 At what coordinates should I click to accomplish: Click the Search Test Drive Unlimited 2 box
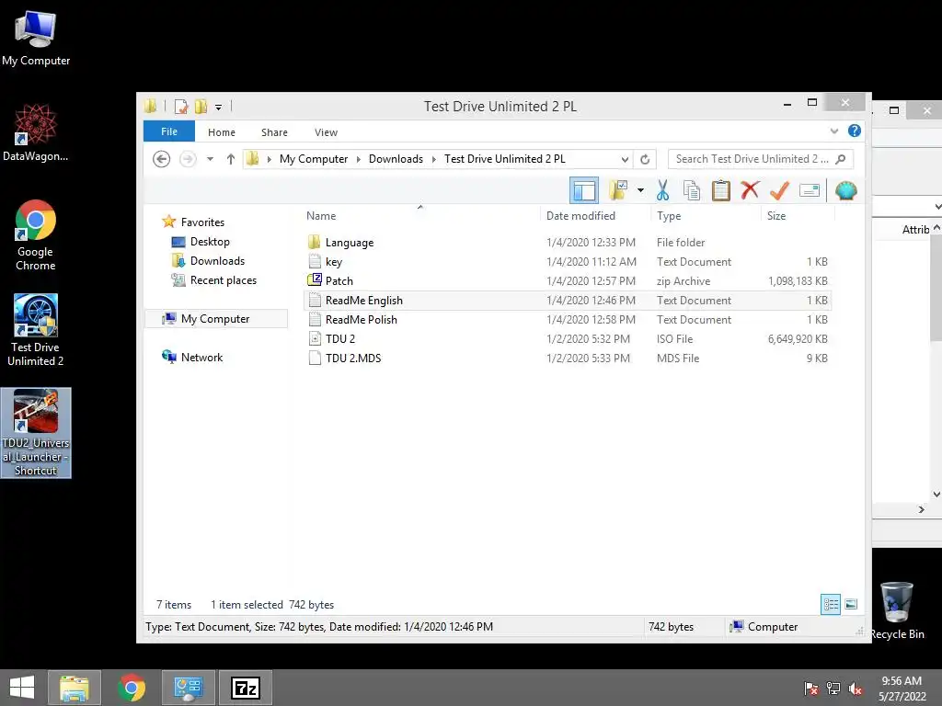(760, 159)
